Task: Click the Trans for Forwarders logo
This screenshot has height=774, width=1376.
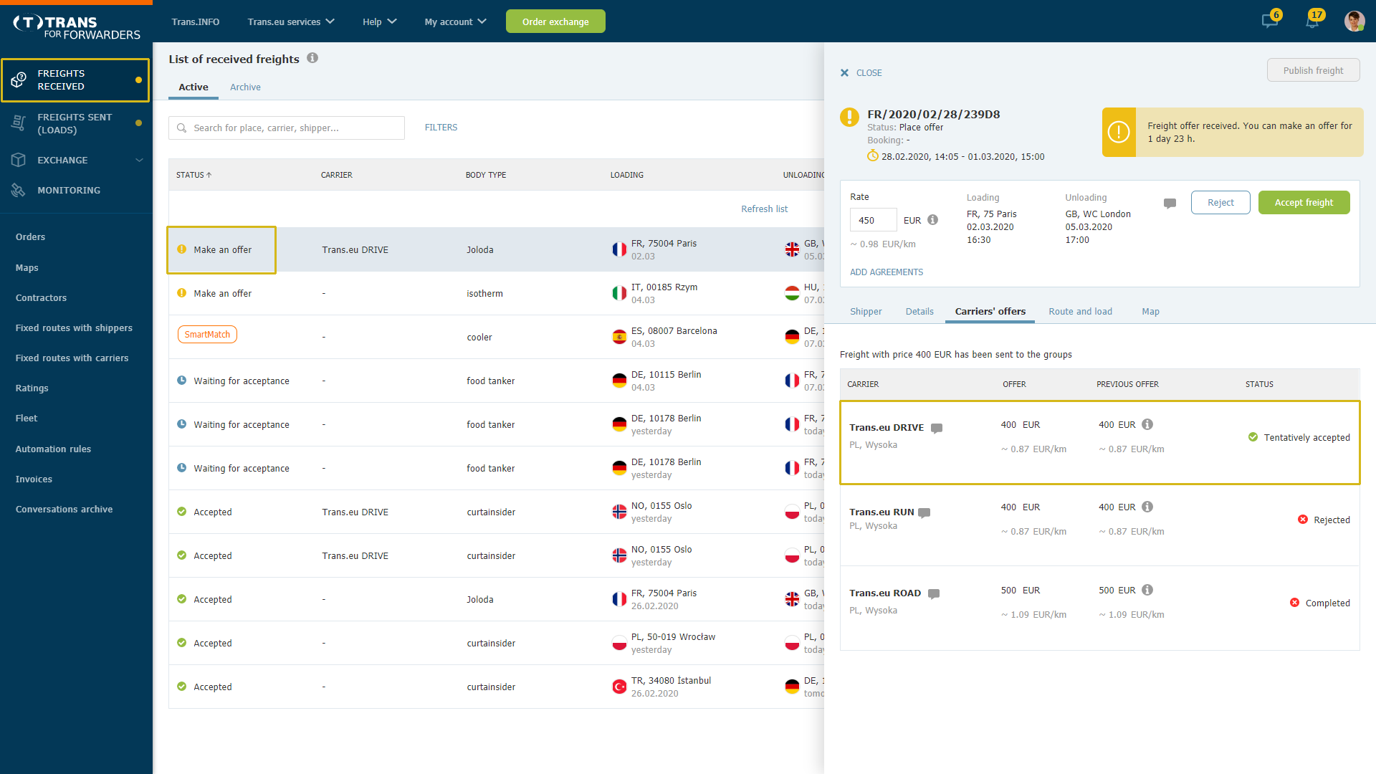Action: pyautogui.click(x=77, y=27)
